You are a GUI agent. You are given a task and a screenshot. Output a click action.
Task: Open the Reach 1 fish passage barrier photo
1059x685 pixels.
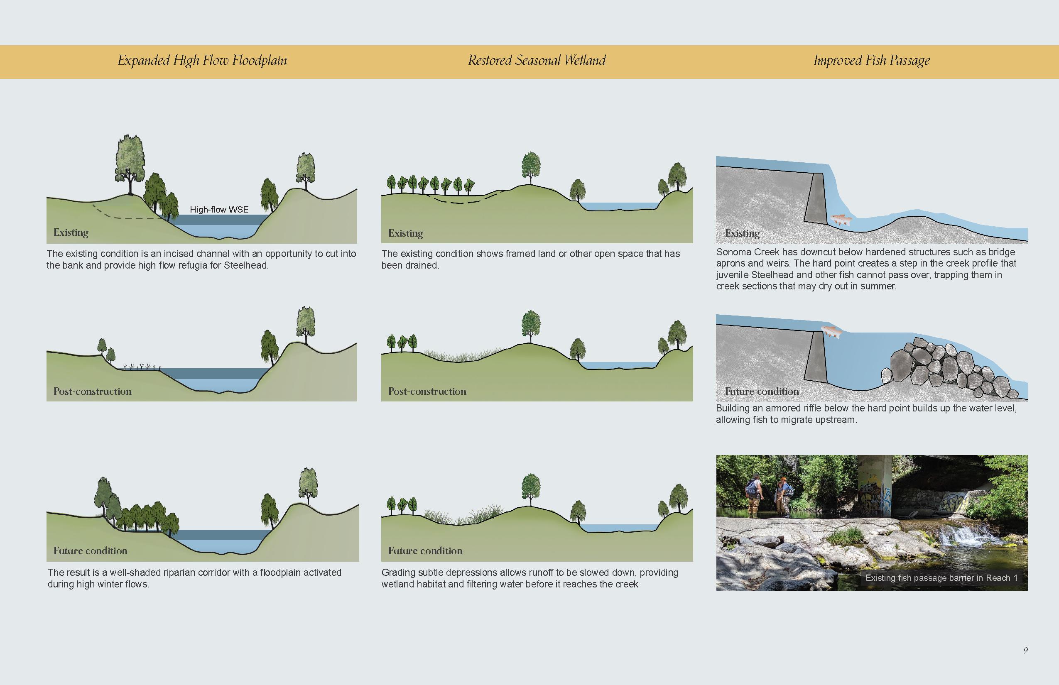[x=871, y=516]
